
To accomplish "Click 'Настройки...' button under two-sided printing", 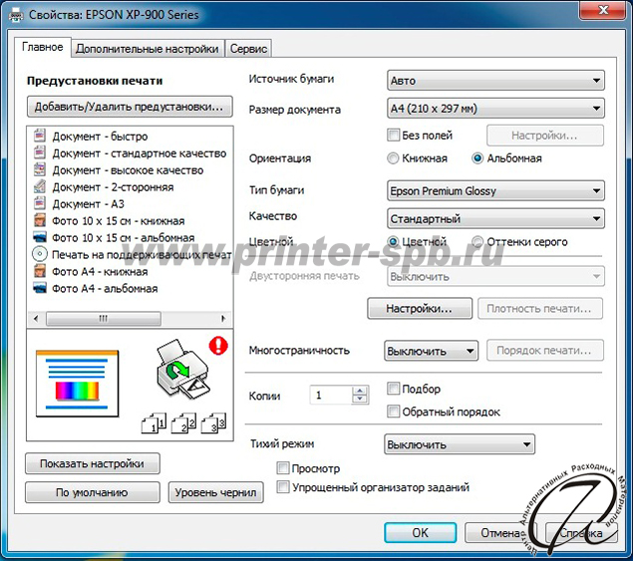I will click(420, 309).
